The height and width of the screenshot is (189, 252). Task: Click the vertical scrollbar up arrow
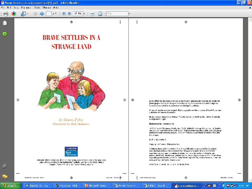pyautogui.click(x=250, y=20)
